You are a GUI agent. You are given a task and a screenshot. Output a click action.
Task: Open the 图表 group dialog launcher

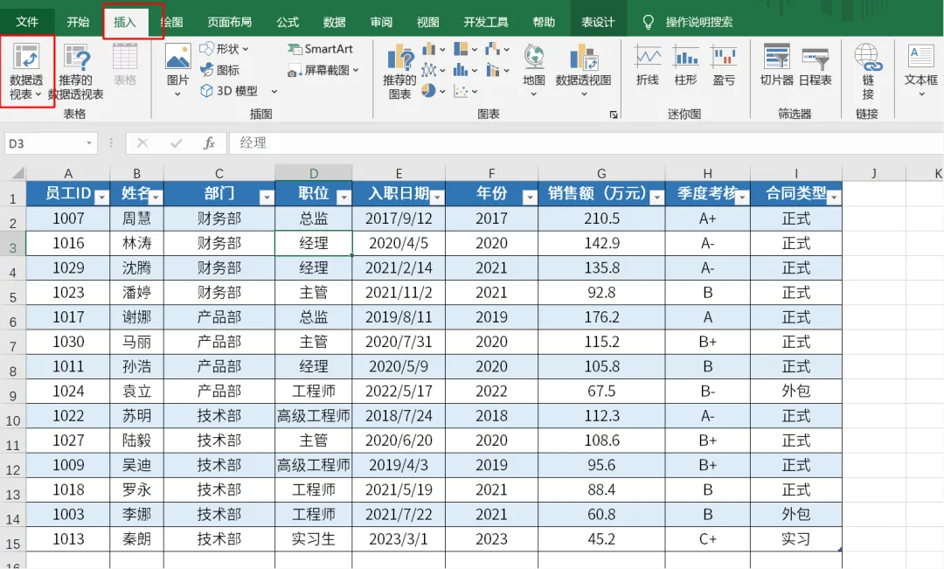pyautogui.click(x=614, y=114)
